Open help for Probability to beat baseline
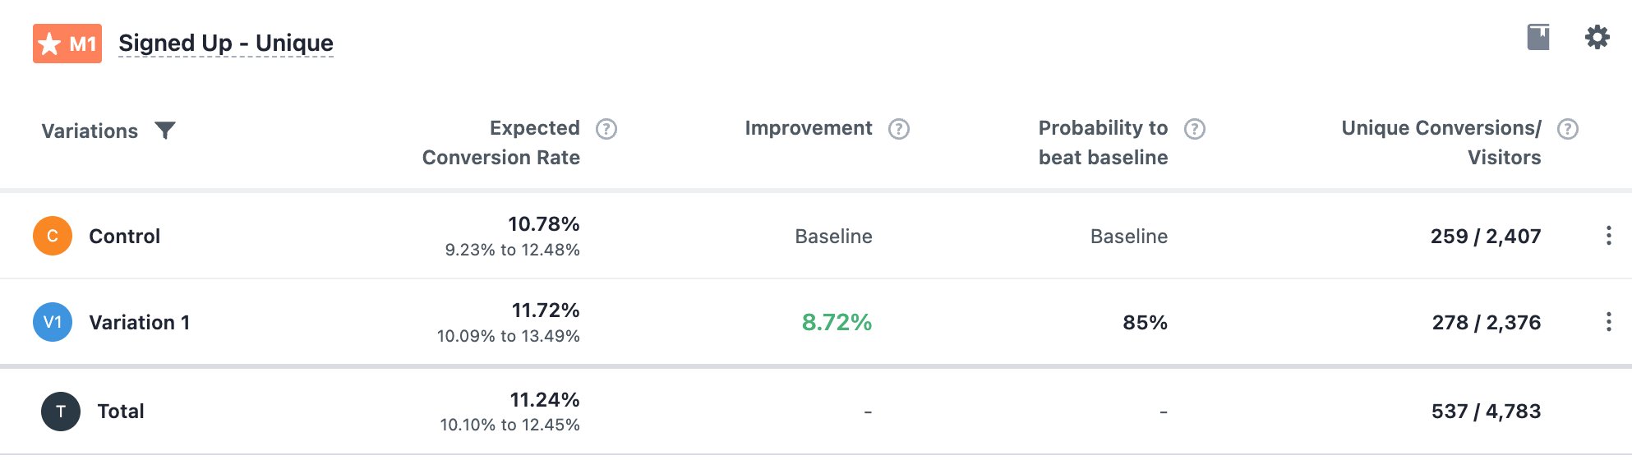This screenshot has height=460, width=1632. click(x=1195, y=129)
